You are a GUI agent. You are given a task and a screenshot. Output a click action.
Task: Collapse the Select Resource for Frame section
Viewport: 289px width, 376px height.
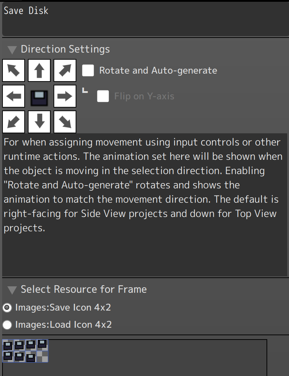tap(12, 290)
